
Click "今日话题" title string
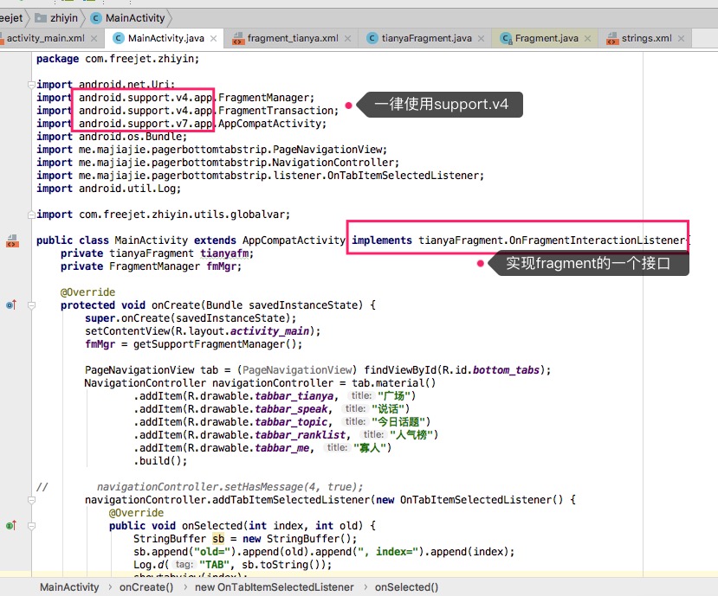398,422
